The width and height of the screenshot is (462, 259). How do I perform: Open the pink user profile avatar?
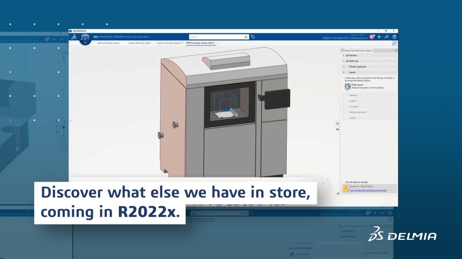[372, 37]
